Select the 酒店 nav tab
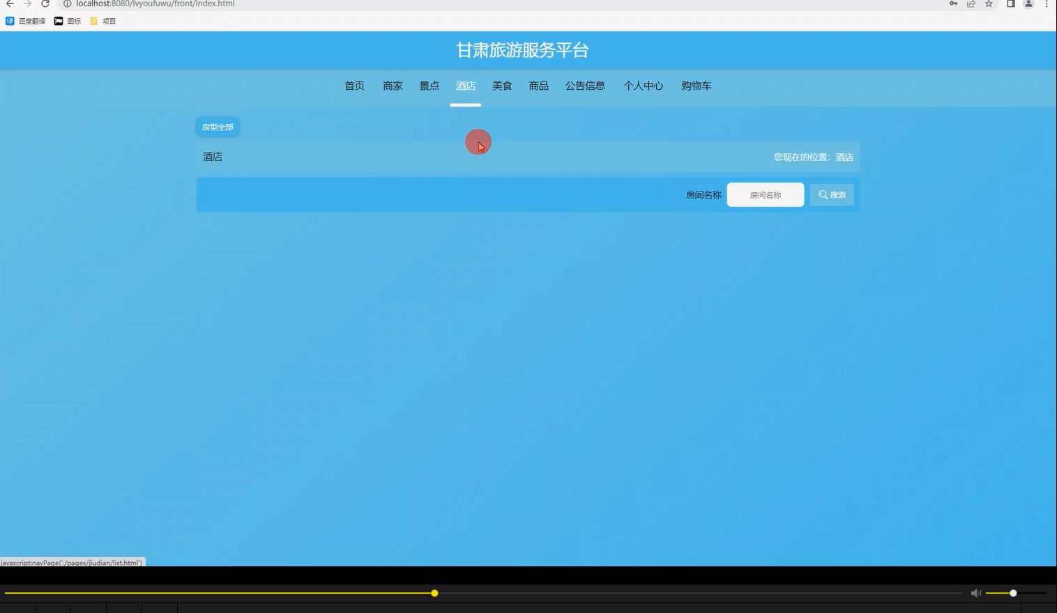 point(466,86)
